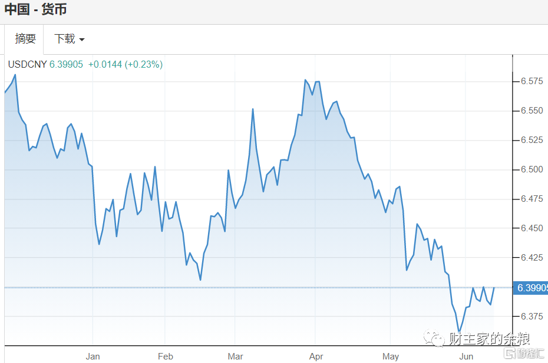Click the 格隆汇 logo icon
The height and width of the screenshot is (363, 548).
click(x=510, y=352)
